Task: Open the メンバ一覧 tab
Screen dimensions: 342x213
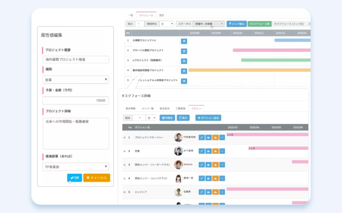Action: (x=147, y=108)
